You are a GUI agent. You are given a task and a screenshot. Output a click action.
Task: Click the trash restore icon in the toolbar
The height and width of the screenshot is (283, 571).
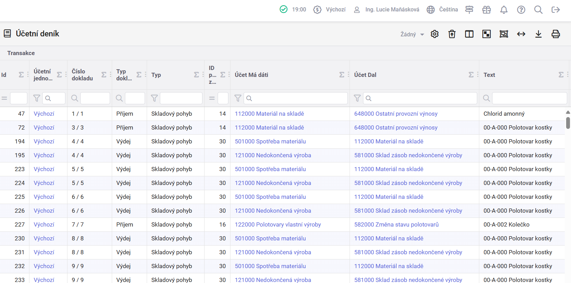click(x=452, y=34)
